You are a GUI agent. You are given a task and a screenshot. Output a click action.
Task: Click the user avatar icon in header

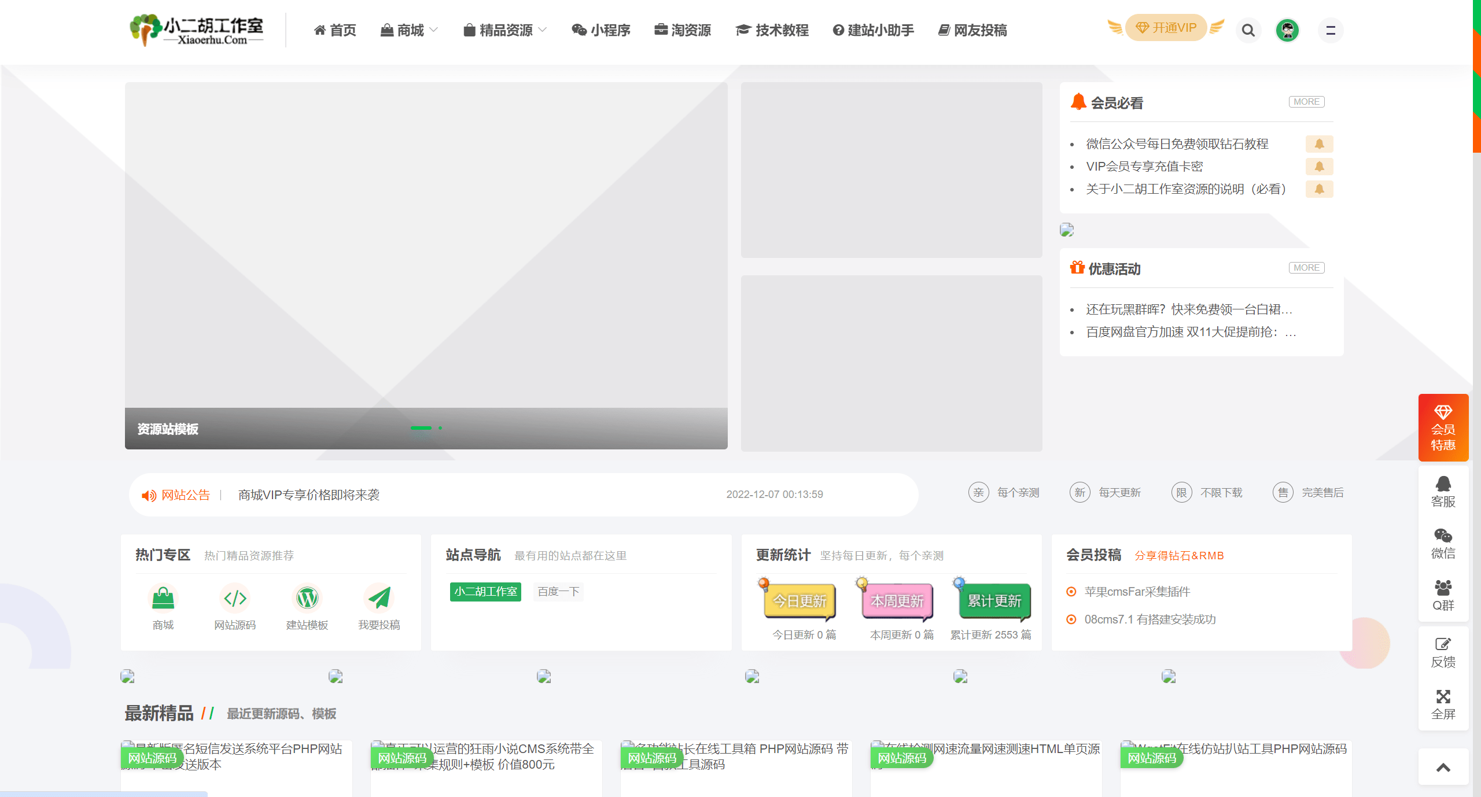click(x=1287, y=30)
